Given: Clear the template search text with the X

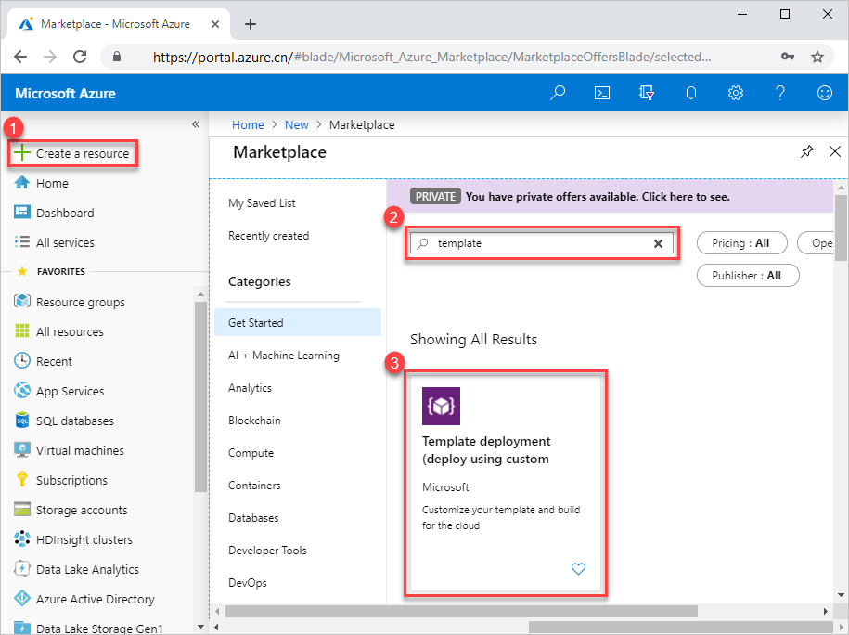Looking at the screenshot, I should click(x=659, y=243).
